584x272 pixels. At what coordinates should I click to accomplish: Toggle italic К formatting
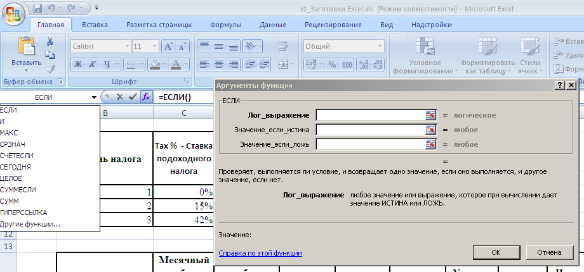[91, 65]
